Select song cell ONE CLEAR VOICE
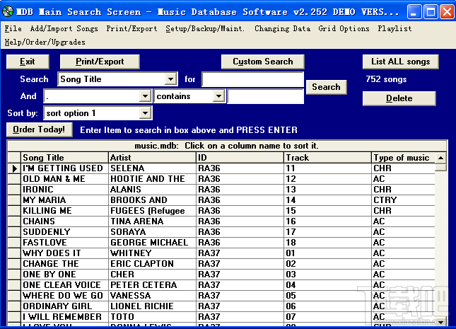Screen dimensions: 456x329 (64, 284)
